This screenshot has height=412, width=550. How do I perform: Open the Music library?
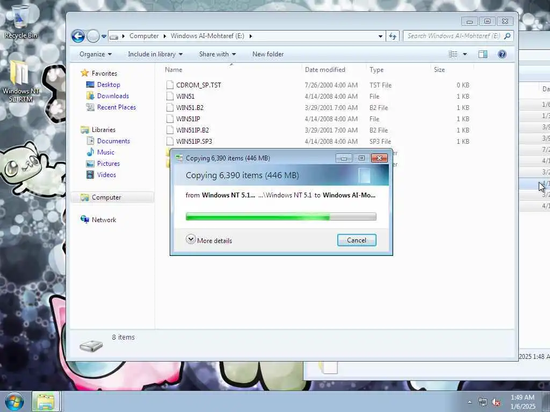click(x=106, y=152)
